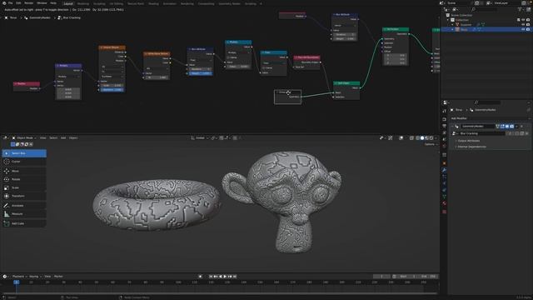Select the Cursor tool
This screenshot has width=533, height=300.
24,162
